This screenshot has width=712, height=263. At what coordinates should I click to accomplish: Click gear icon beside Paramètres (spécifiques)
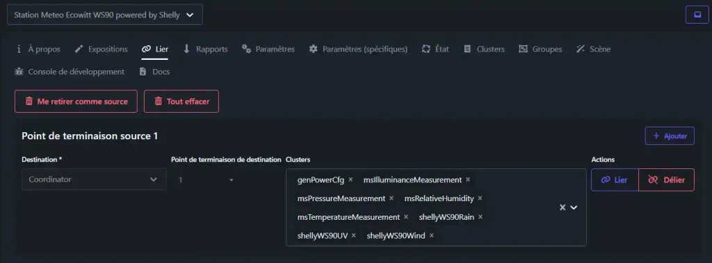[x=314, y=49]
